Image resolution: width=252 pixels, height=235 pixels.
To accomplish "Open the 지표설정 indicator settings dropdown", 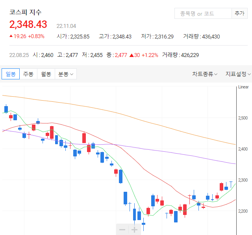I will (238, 74).
